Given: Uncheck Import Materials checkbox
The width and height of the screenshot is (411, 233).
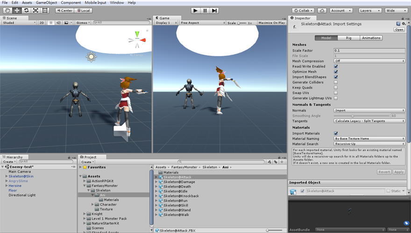Looking at the screenshot, I should tap(336, 133).
